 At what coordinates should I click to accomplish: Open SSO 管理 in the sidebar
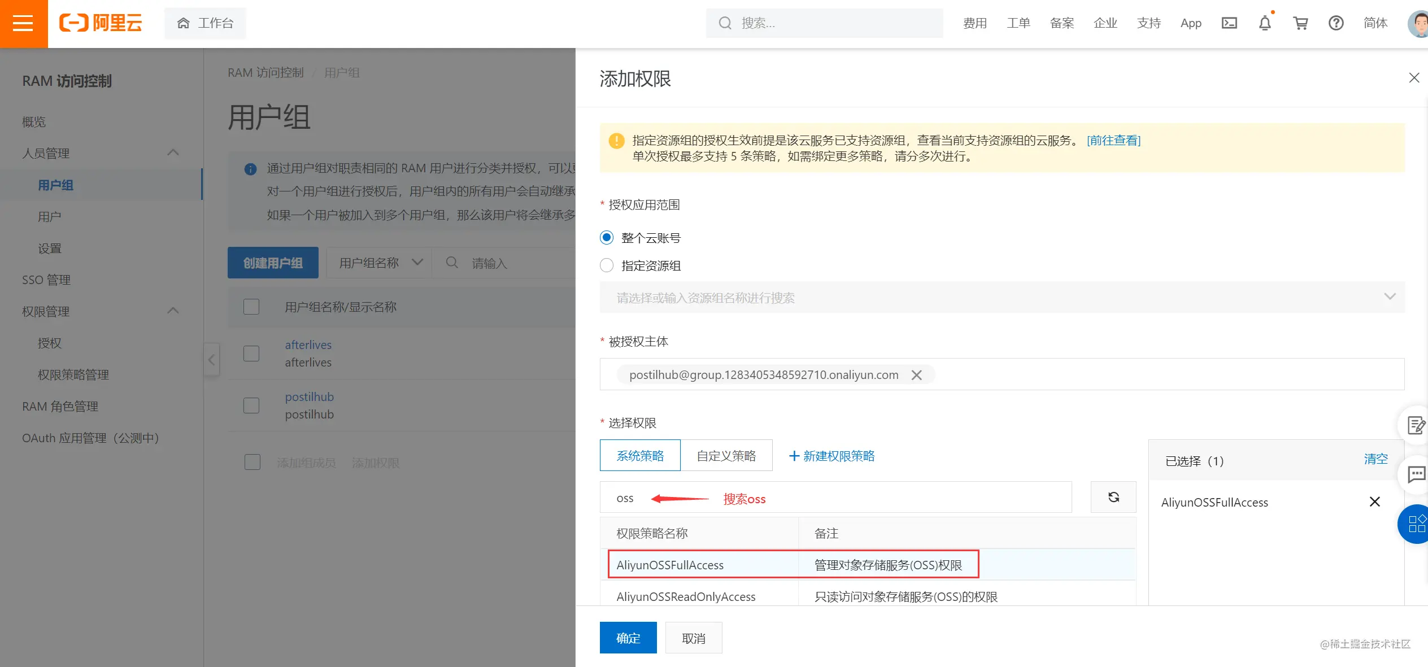pyautogui.click(x=46, y=280)
